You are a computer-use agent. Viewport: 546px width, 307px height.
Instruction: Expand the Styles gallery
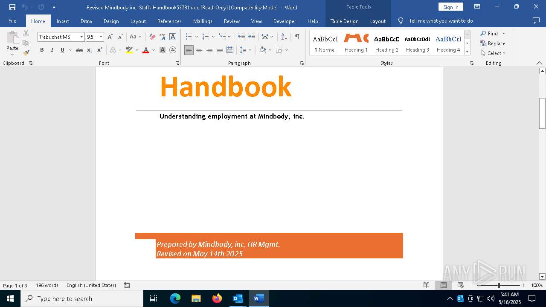tap(467, 52)
